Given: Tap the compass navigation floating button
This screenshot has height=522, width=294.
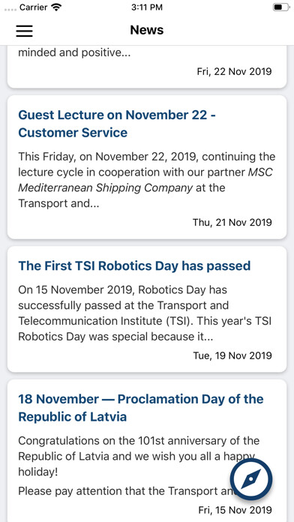Looking at the screenshot, I should pyautogui.click(x=251, y=480).
